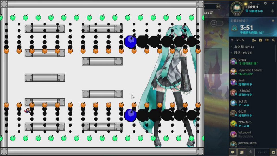Click the plus button by currency balance
This screenshot has height=156, width=277.
click(x=218, y=7)
